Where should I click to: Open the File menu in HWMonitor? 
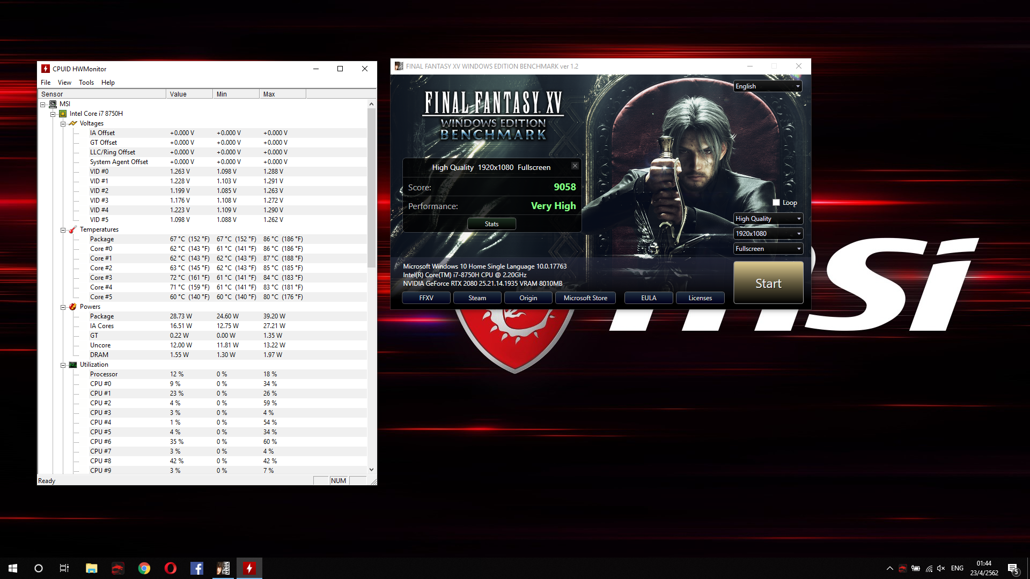coord(46,83)
